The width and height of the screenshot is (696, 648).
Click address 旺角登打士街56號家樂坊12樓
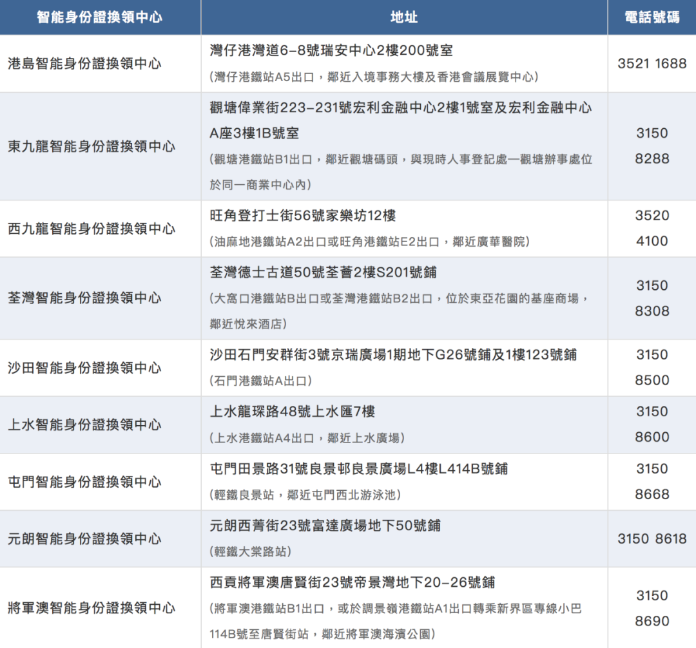[303, 216]
